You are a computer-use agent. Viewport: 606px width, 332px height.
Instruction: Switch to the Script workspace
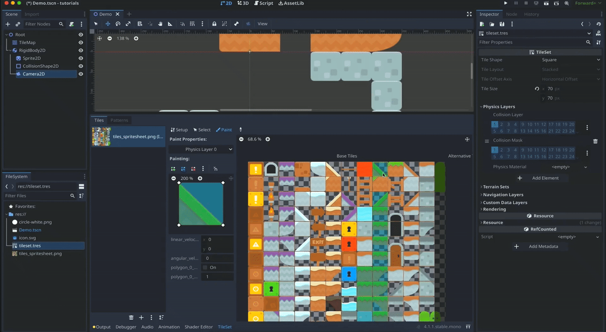263,3
